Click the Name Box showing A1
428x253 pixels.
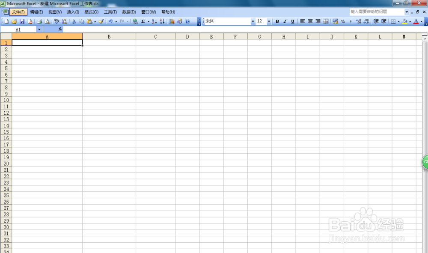(x=18, y=30)
